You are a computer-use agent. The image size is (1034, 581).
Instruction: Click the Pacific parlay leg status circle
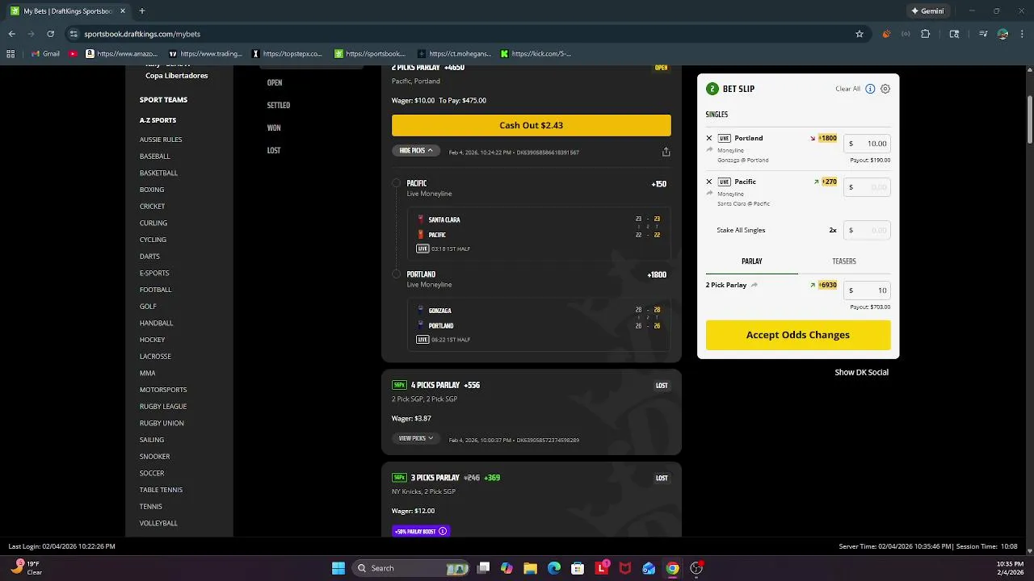(x=396, y=183)
